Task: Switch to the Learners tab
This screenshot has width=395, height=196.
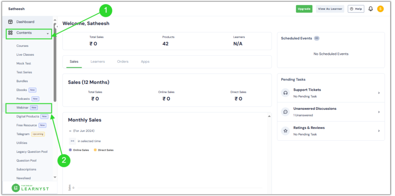Action: pos(98,61)
